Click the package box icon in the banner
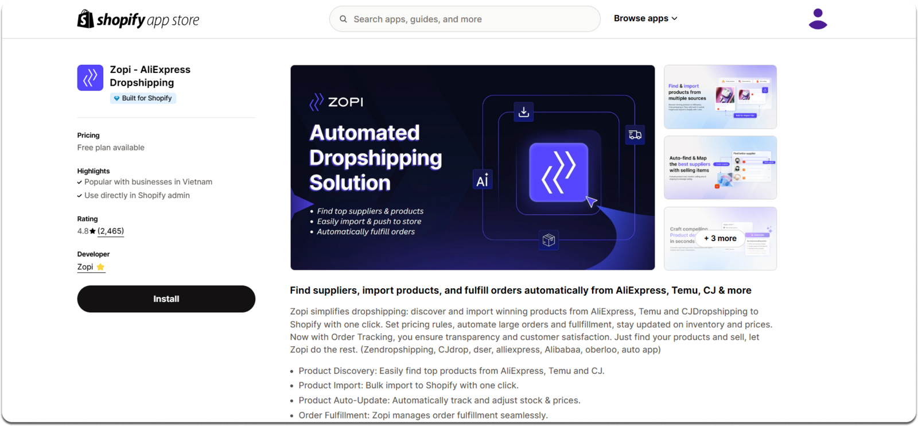918x426 pixels. [549, 240]
